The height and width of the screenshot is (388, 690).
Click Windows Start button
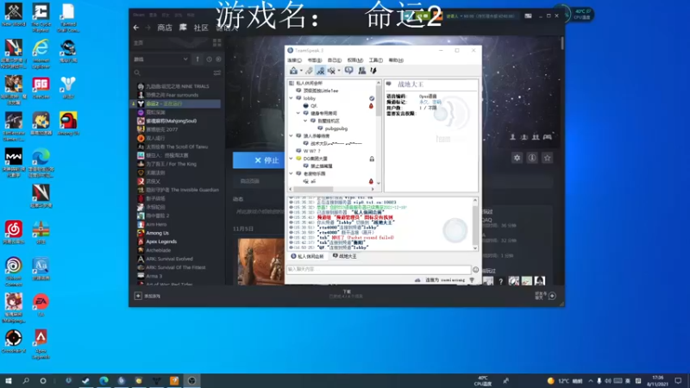click(9, 380)
